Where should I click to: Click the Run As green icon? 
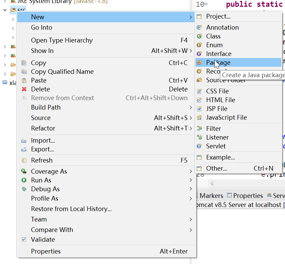24,180
